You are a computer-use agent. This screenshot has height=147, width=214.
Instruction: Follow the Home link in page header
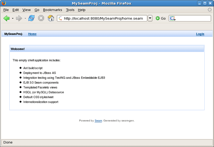[32, 34]
